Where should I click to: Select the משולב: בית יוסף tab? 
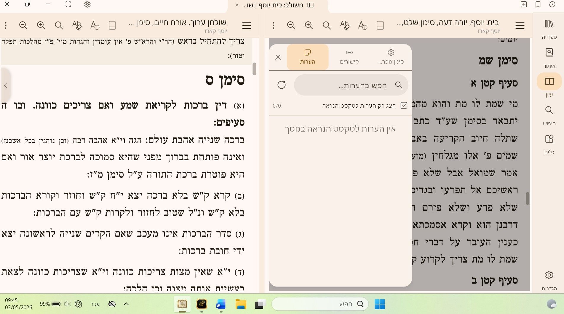(277, 5)
